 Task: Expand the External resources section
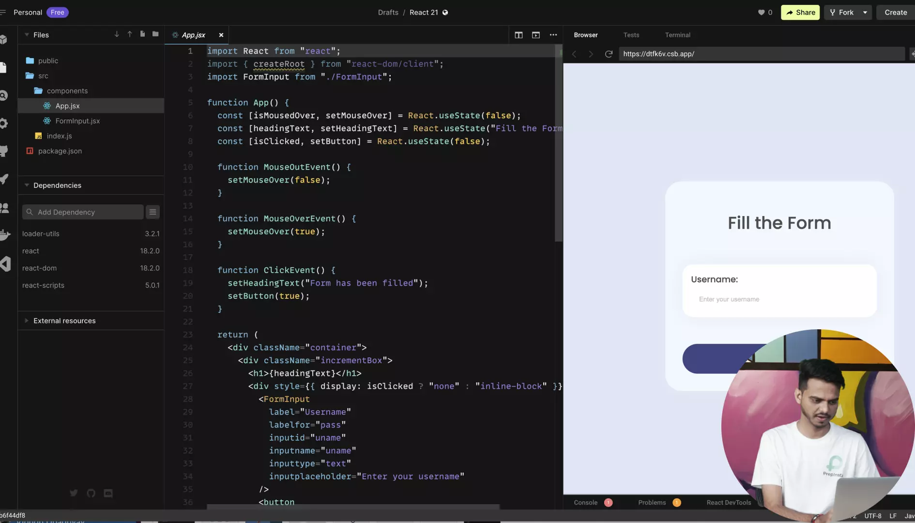tap(27, 321)
